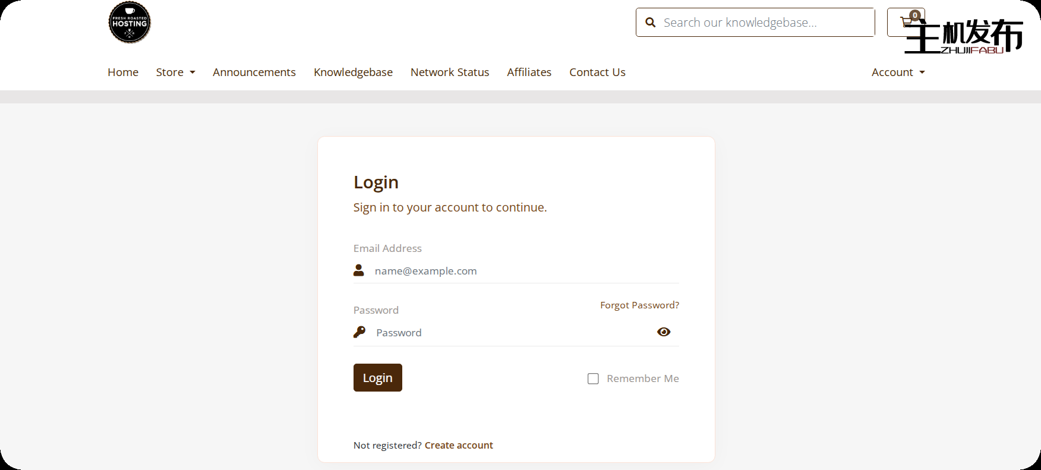Screen dimensions: 1041x470
Task: Show password with the eye icon
Action: [x=664, y=332]
